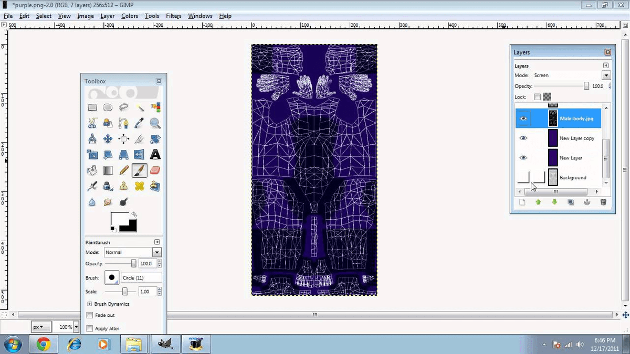Delete the selected layer via trash icon
Screen dimensions: 630x354
(603, 202)
